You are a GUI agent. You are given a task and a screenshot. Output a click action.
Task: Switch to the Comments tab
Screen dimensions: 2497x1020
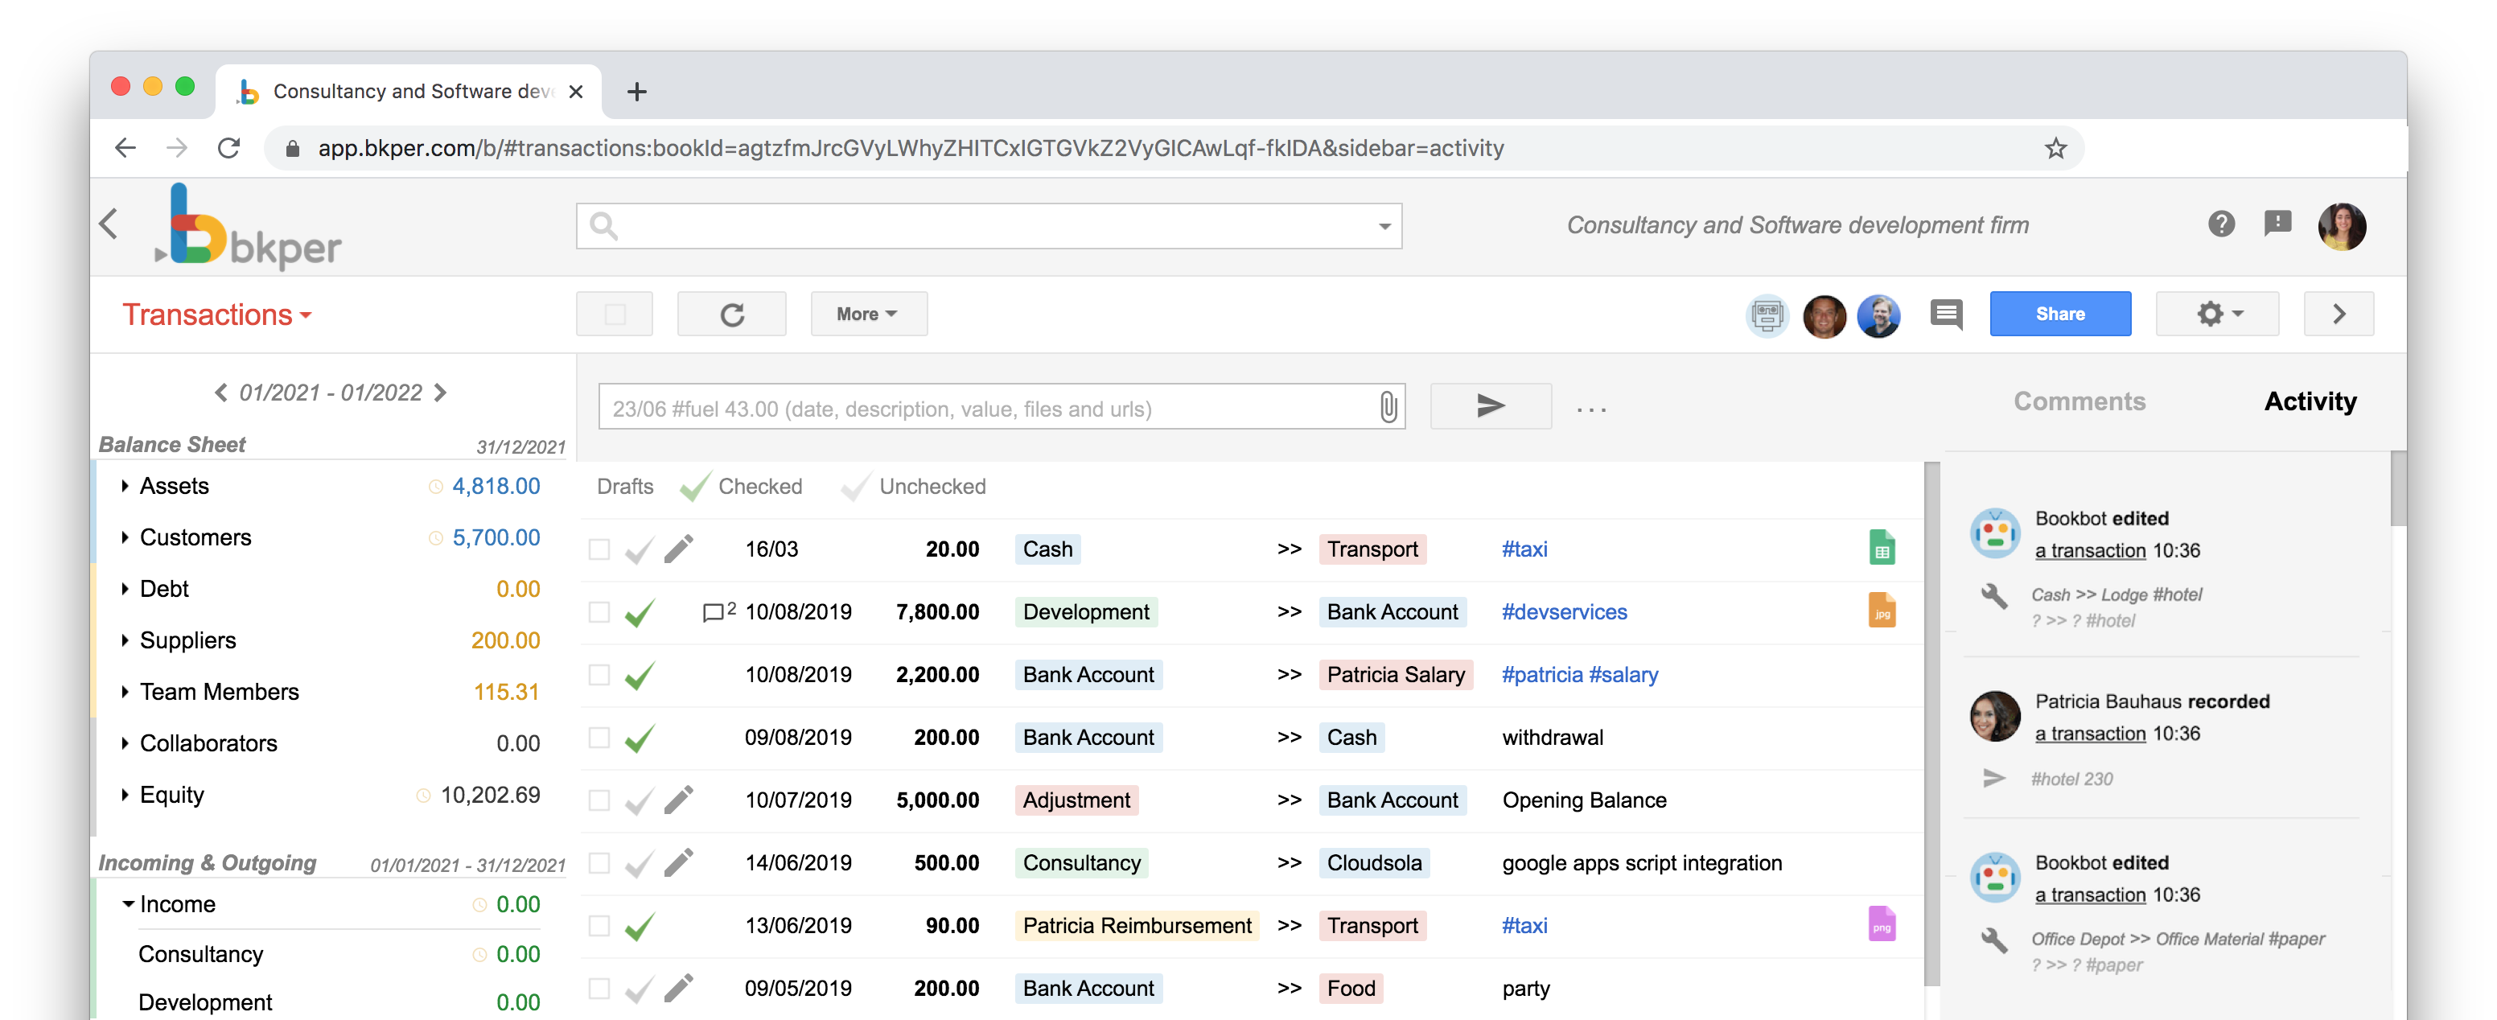[2079, 401]
